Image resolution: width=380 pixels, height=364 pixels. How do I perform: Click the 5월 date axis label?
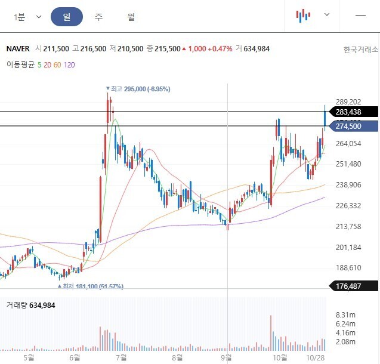[x=29, y=357]
